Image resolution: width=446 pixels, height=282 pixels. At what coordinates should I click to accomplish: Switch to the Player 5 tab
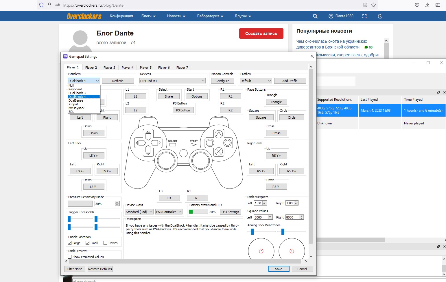click(x=146, y=68)
